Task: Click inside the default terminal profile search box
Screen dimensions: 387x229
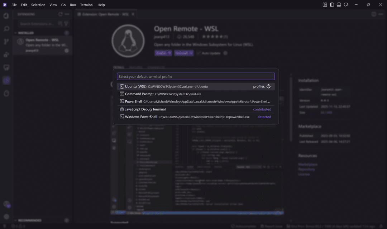Action: [196, 76]
